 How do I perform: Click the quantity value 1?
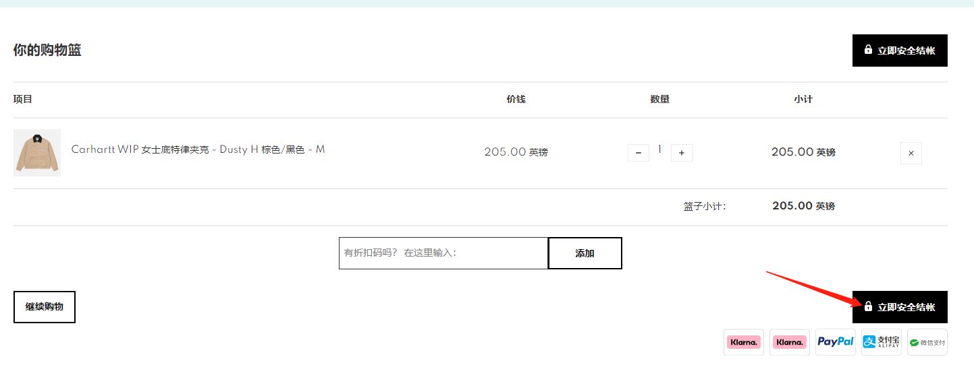(660, 149)
